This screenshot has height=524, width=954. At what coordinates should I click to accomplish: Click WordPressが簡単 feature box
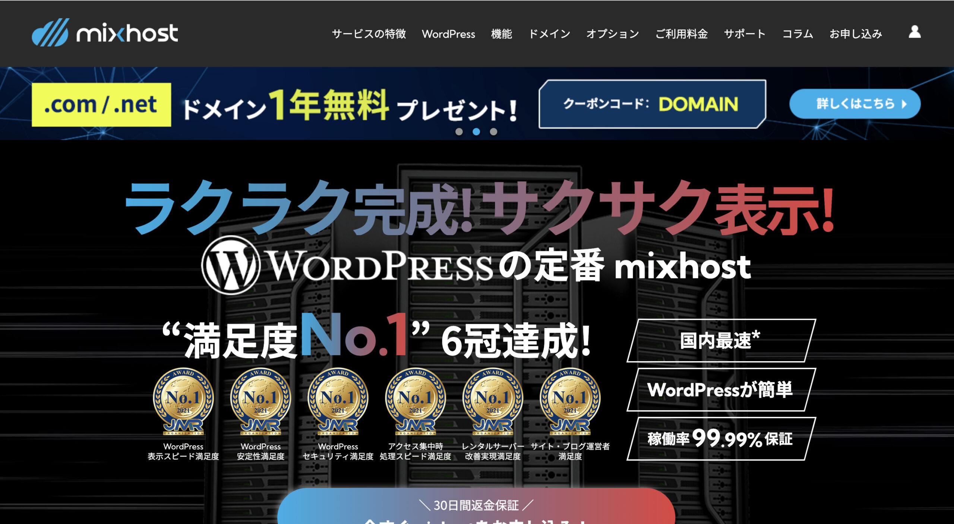pyautogui.click(x=721, y=390)
